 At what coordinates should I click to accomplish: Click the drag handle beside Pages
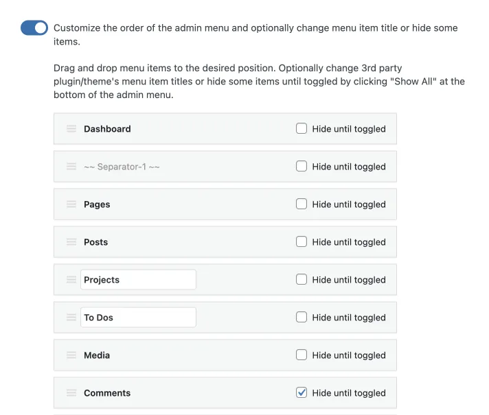(71, 204)
